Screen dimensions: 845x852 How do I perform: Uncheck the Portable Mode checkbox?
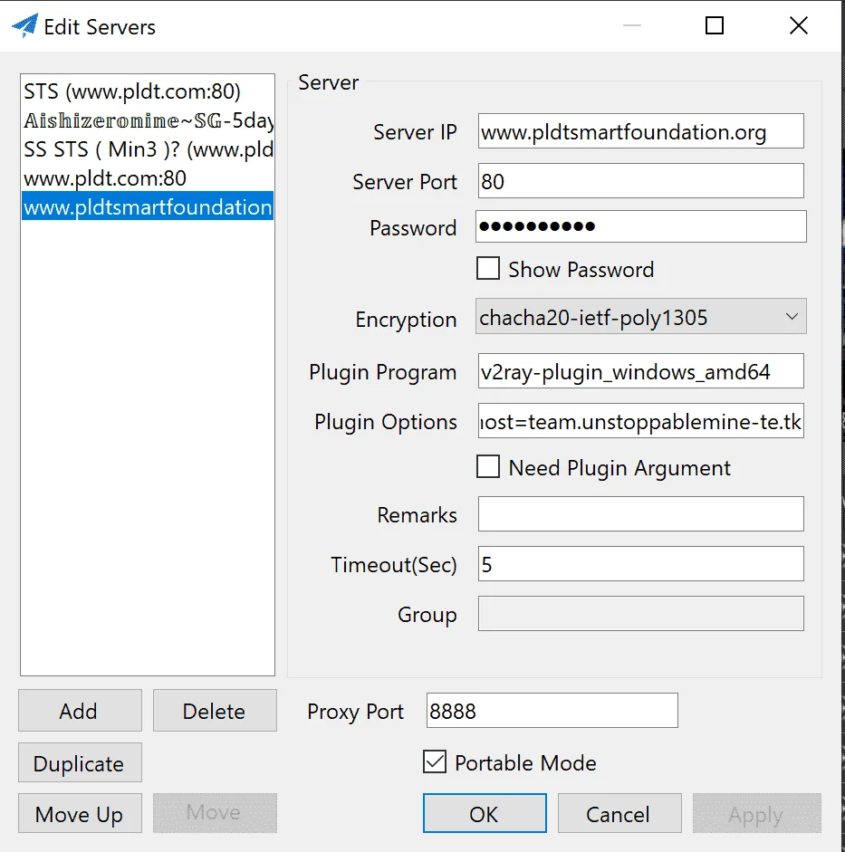click(x=435, y=761)
